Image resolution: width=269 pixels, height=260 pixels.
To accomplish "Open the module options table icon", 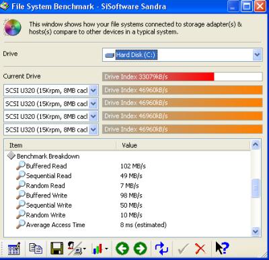I will click(x=14, y=248).
